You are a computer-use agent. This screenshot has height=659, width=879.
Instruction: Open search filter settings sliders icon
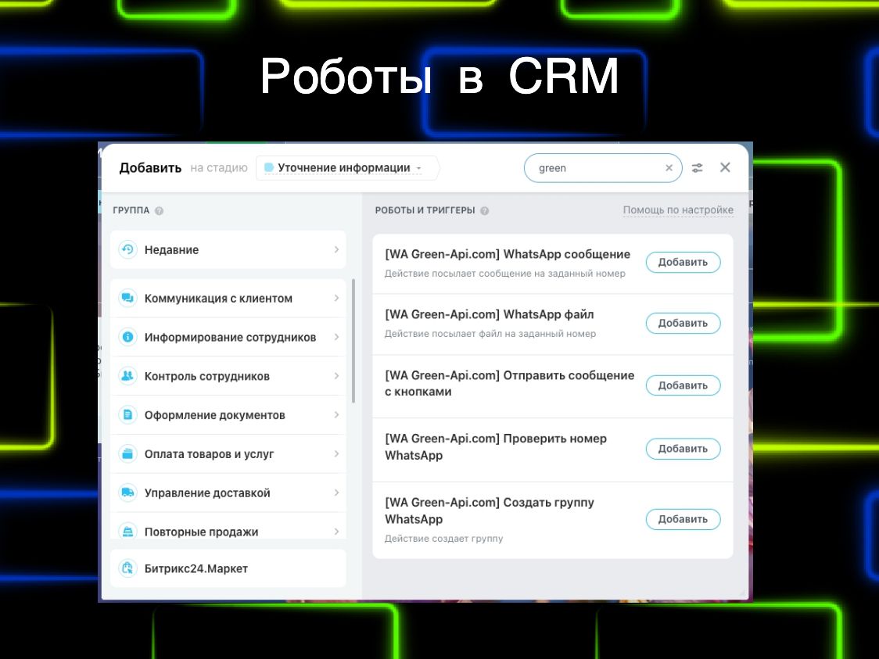click(697, 167)
